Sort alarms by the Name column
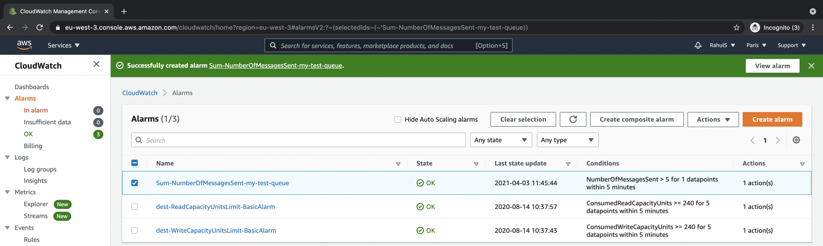Image resolution: width=823 pixels, height=246 pixels. coord(398,164)
